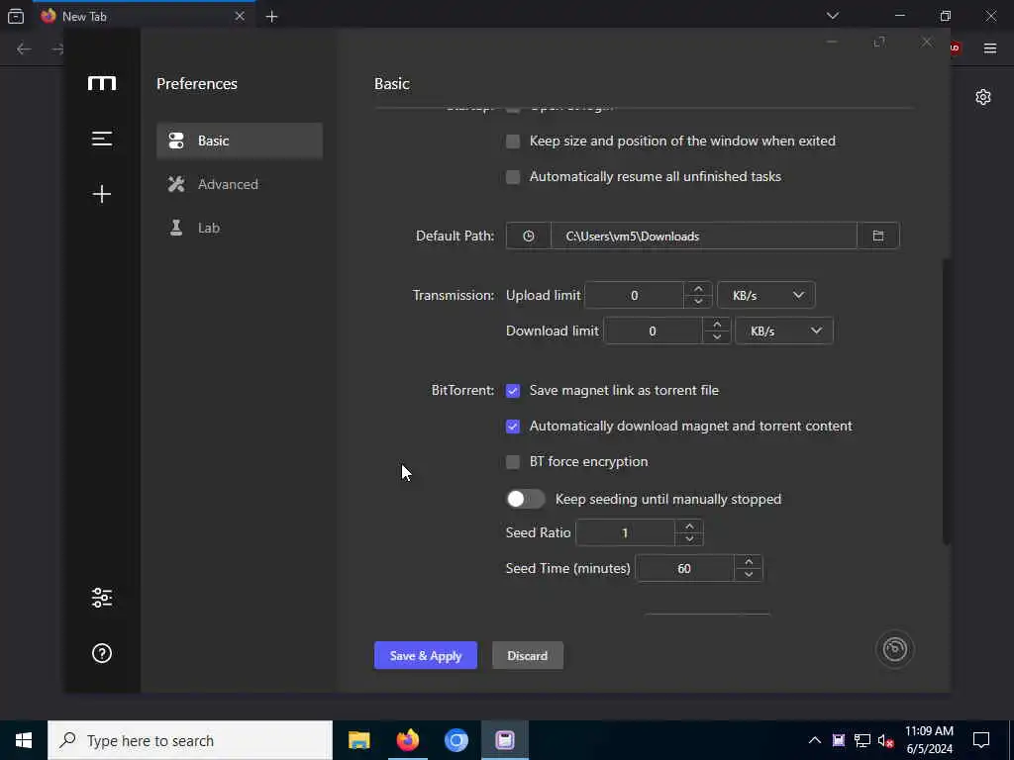Viewport: 1014px width, 760px height.
Task: Decrease upload limit with down arrow
Action: (x=698, y=301)
